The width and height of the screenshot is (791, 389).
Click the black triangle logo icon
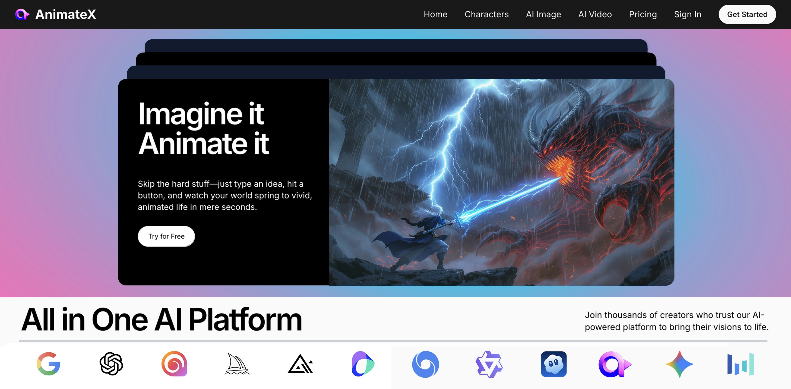pyautogui.click(x=300, y=364)
